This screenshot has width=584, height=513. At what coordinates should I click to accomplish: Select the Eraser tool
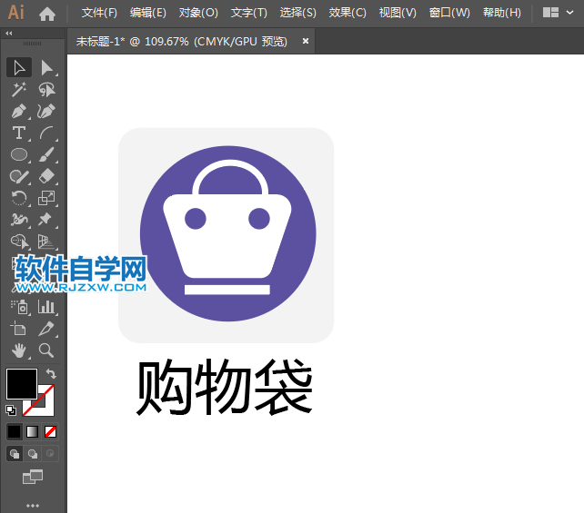(x=46, y=176)
